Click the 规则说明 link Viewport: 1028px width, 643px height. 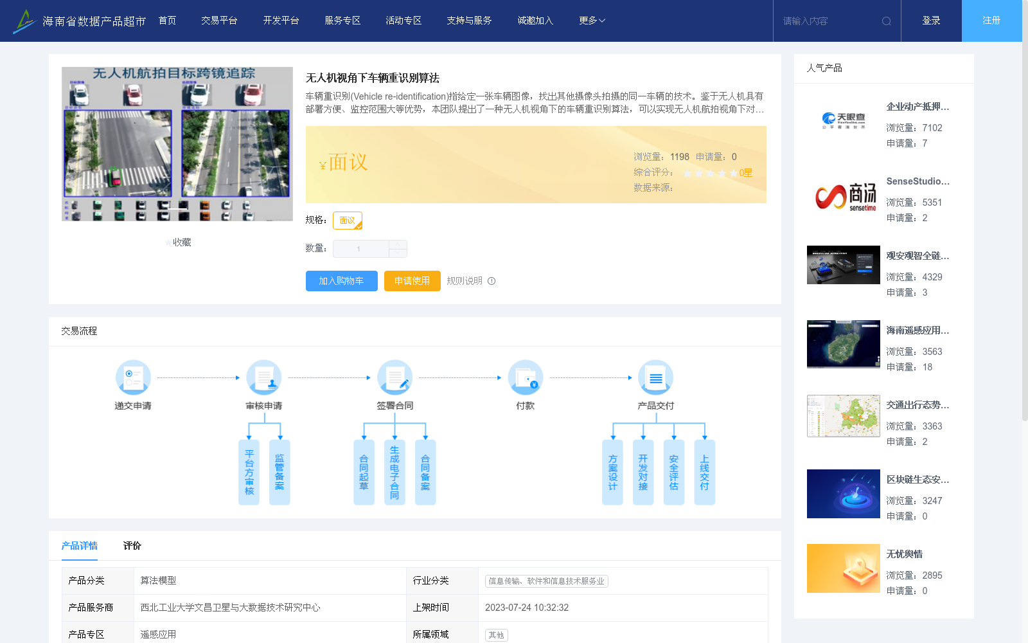tap(465, 281)
